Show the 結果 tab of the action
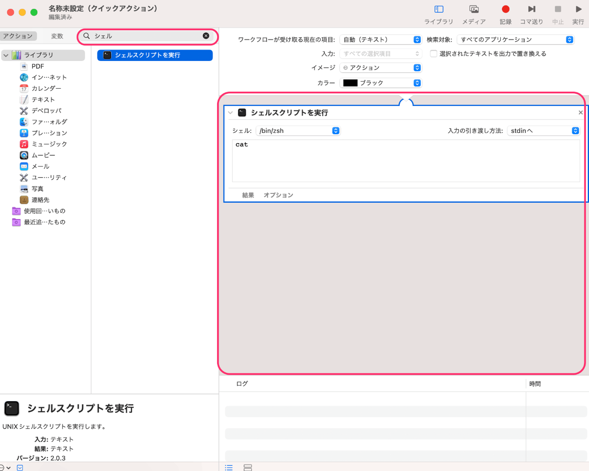This screenshot has height=471, width=589. [248, 195]
